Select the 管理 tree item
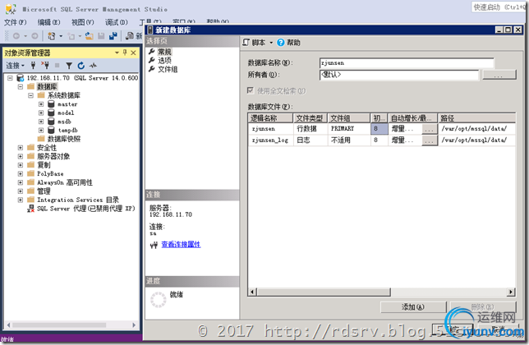Viewport: 529px width, 345px height. point(44,191)
